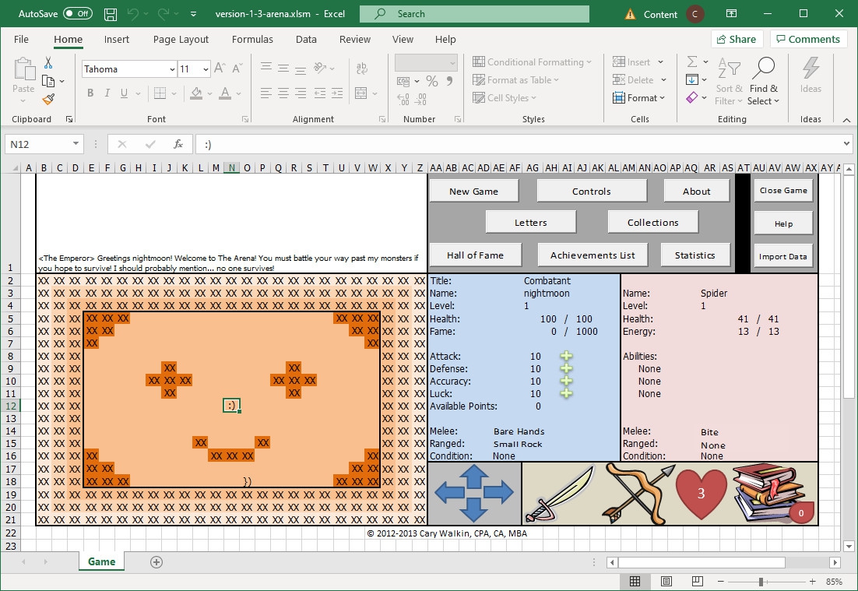Image resolution: width=858 pixels, height=591 pixels.
Task: Click the blue movement arrows pad
Action: 473,494
